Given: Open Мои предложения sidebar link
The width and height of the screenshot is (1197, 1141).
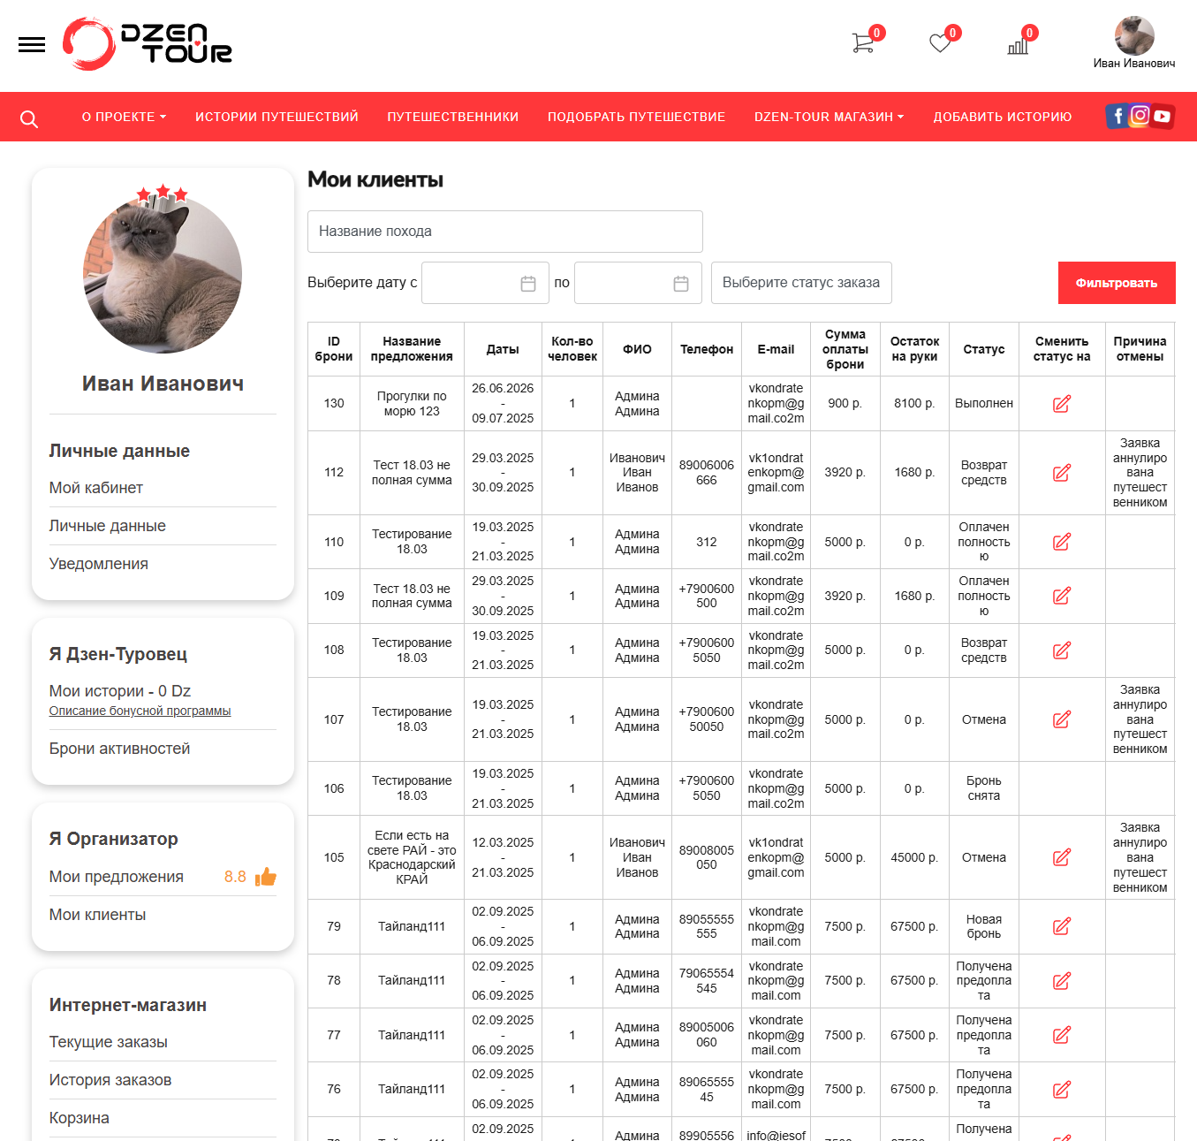Looking at the screenshot, I should pyautogui.click(x=116, y=877).
